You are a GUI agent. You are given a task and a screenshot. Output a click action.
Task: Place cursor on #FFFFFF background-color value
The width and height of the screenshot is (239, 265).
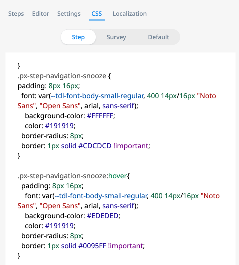(x=100, y=116)
